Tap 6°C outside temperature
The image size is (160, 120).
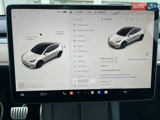(89, 12)
